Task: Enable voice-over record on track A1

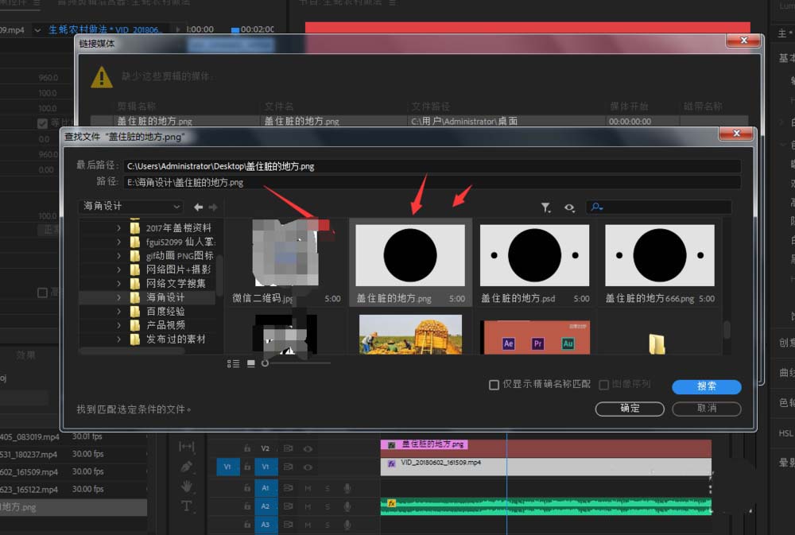Action: pos(347,488)
